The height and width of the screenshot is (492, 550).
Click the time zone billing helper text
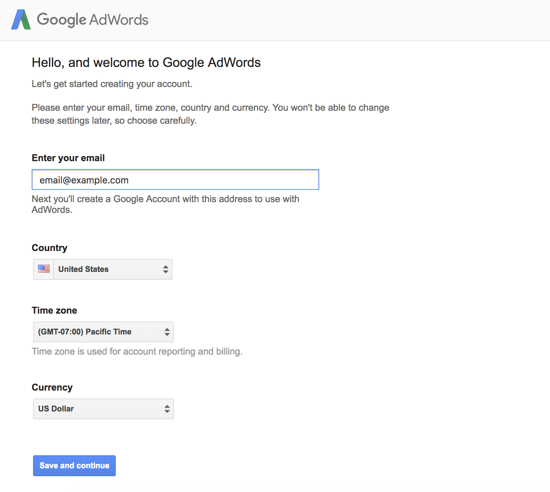(x=137, y=351)
